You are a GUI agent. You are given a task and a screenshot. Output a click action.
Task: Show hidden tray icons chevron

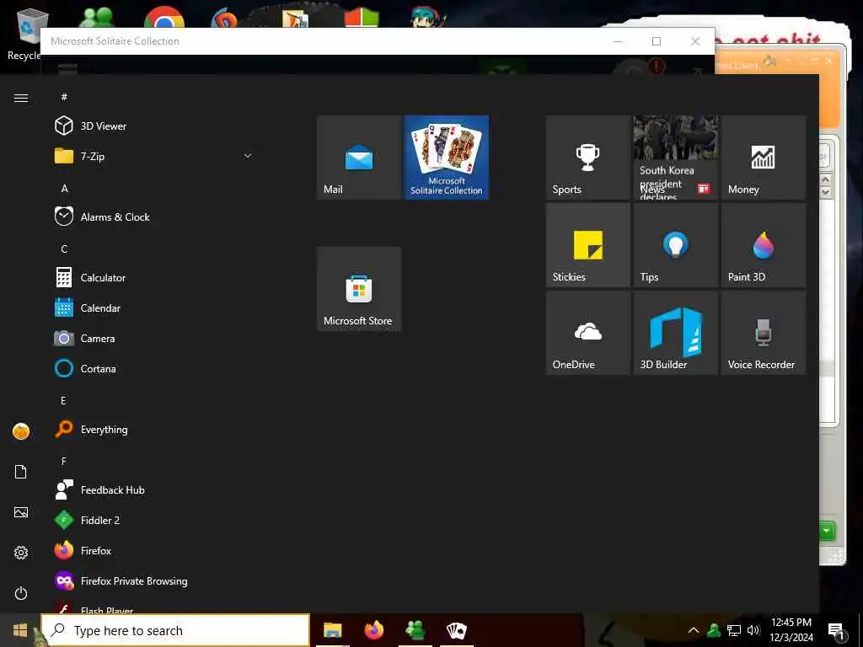pos(694,630)
